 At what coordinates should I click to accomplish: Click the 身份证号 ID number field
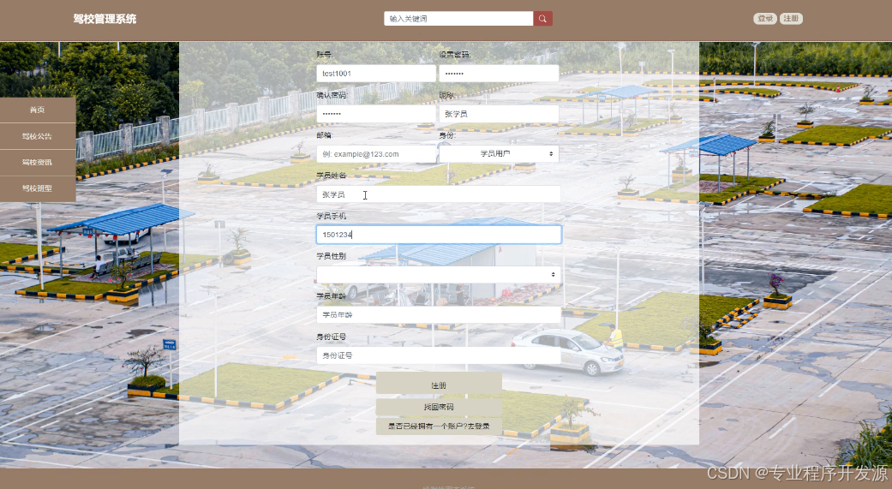tap(439, 355)
